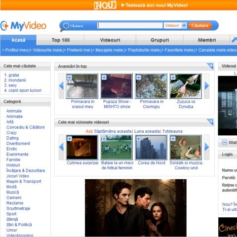This screenshot has width=237, height=237.
Task: Open the Știri & Politică category
Action: click(19, 225)
